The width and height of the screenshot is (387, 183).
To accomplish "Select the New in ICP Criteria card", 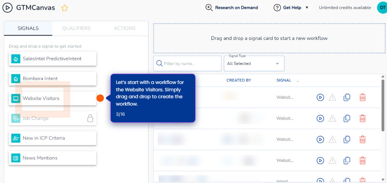I will click(52, 138).
